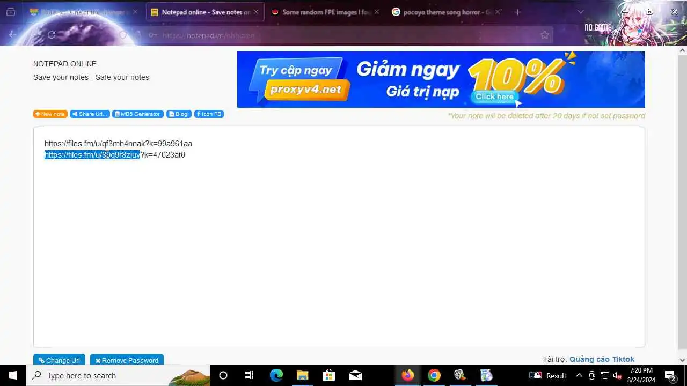The height and width of the screenshot is (386, 687).
Task: Bookmark this page with the star
Action: click(x=545, y=35)
